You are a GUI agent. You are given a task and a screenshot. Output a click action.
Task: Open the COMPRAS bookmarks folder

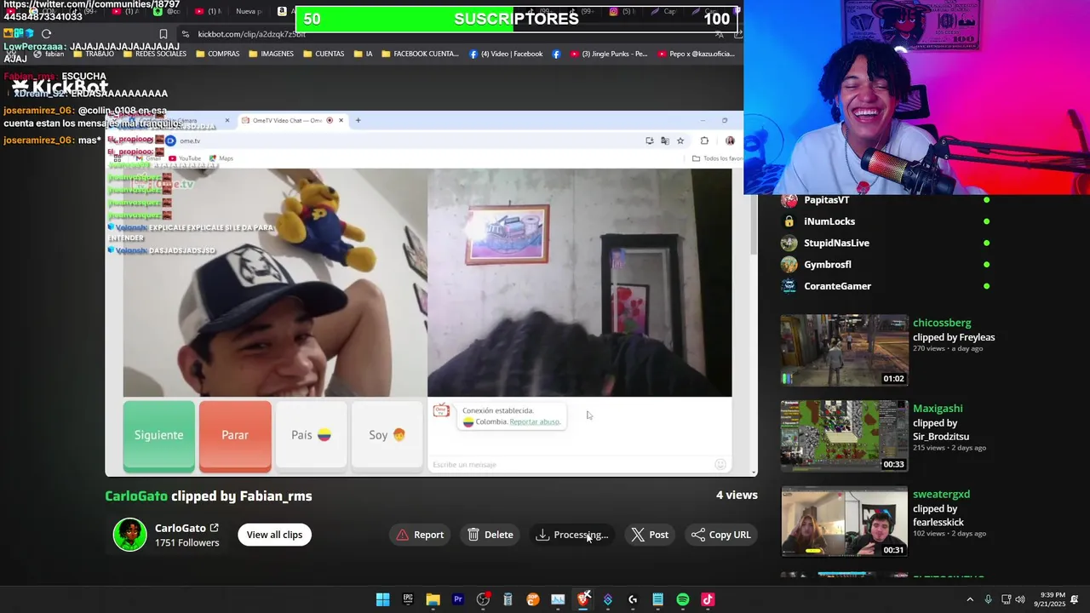(x=217, y=54)
